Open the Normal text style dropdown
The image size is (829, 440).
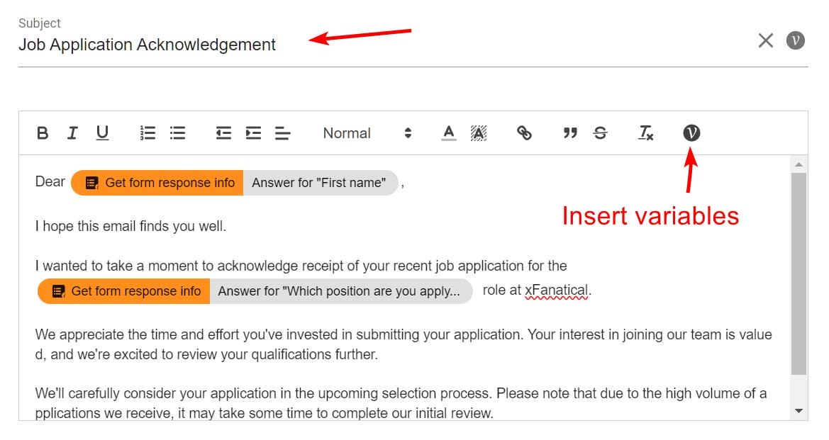367,133
